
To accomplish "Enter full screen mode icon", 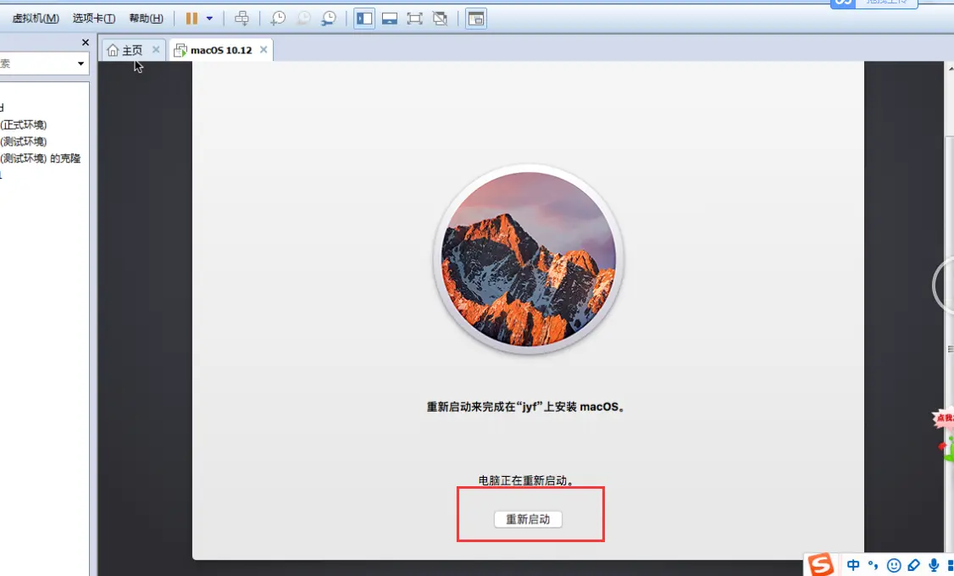I will 414,19.
